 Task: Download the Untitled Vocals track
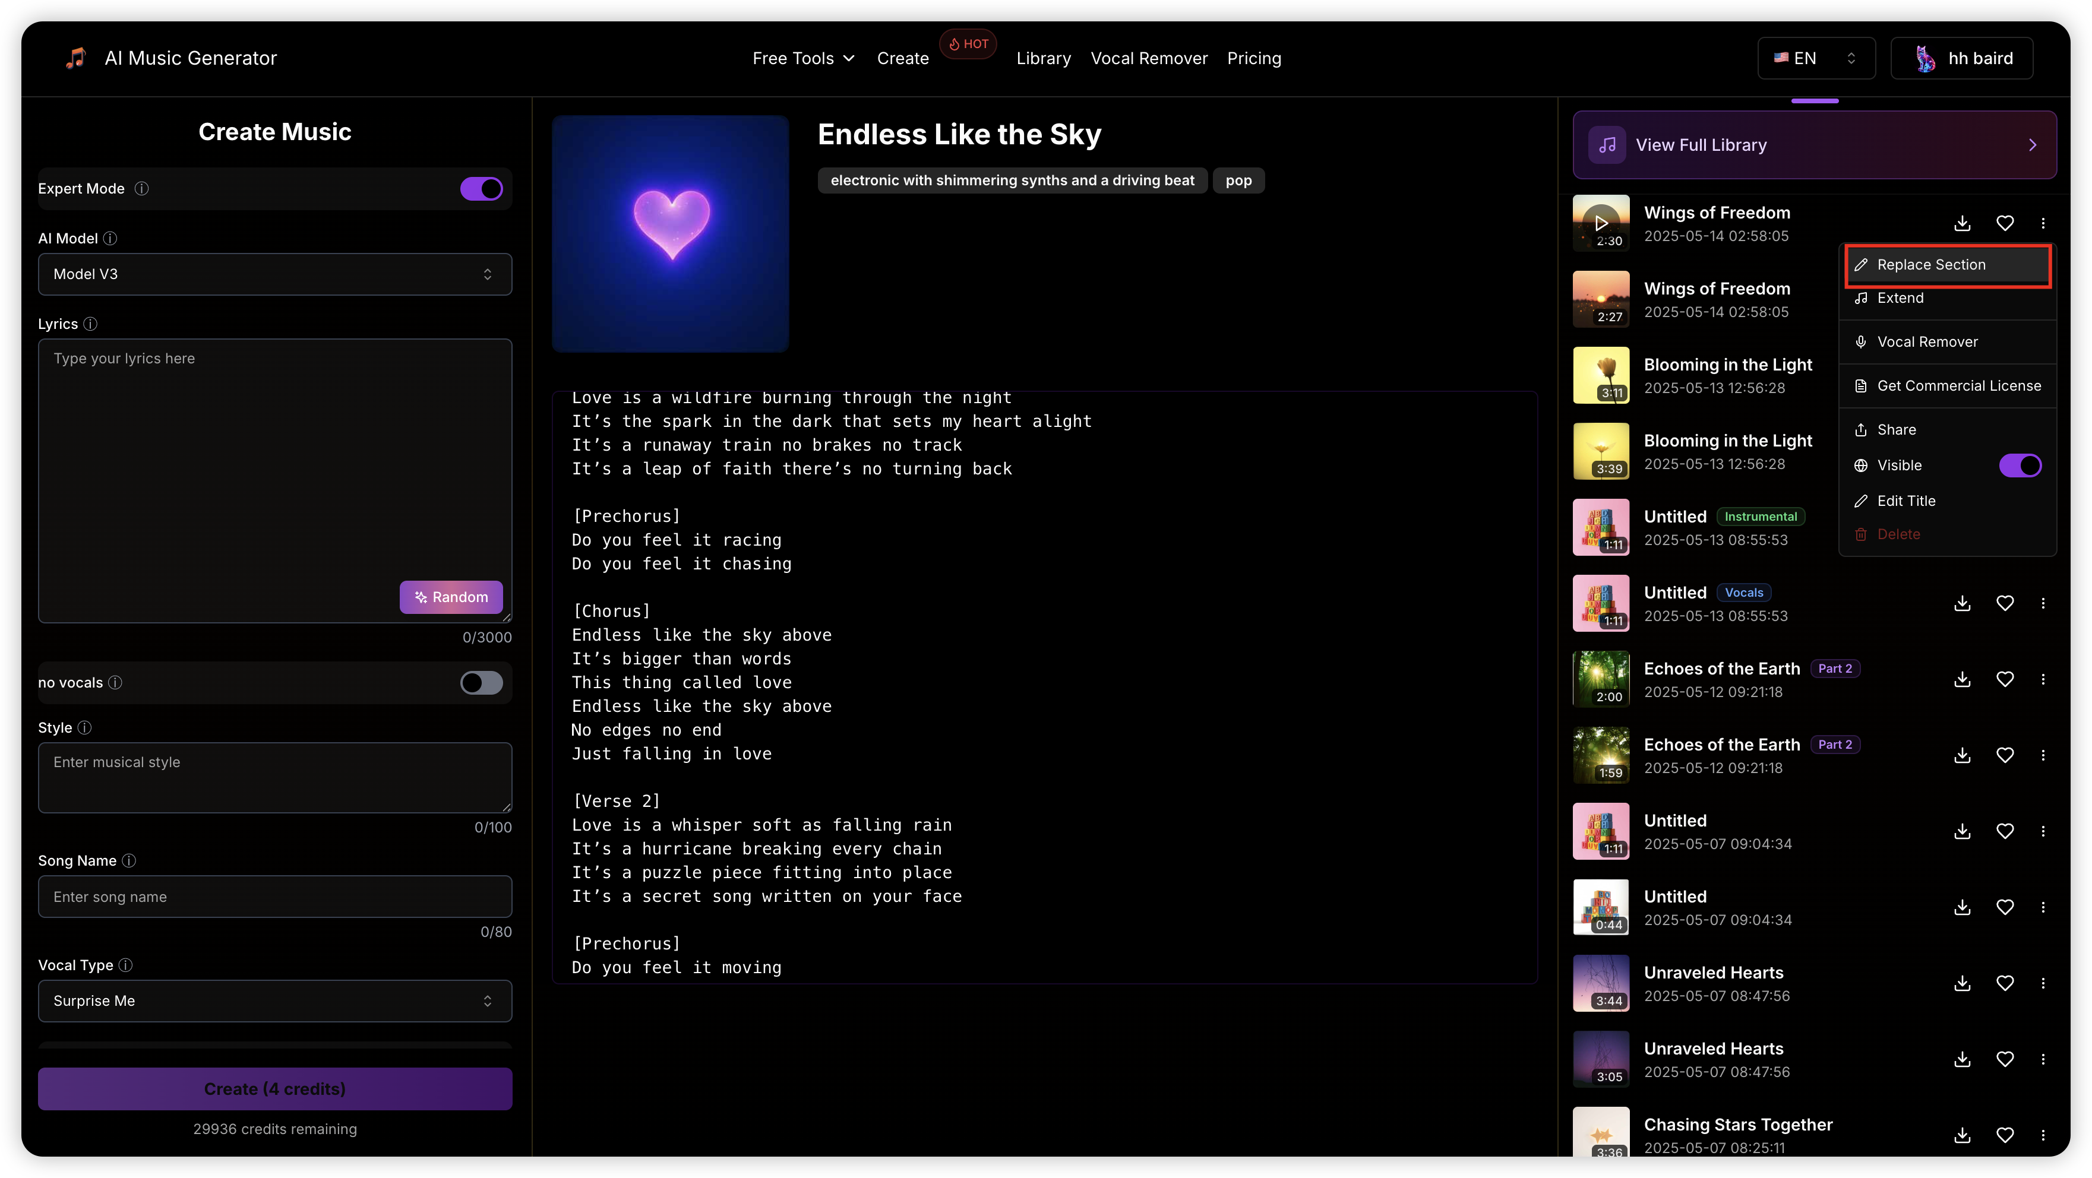tap(1962, 603)
